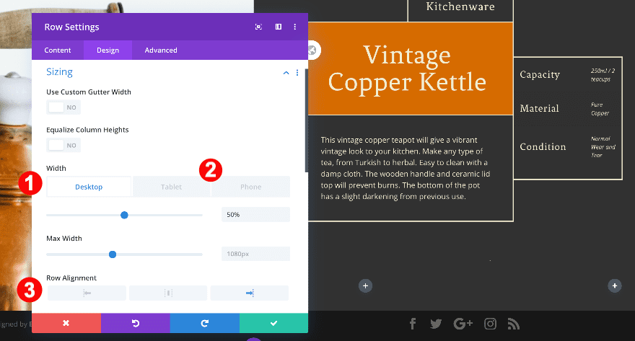Select the Phone width tab

[250, 187]
